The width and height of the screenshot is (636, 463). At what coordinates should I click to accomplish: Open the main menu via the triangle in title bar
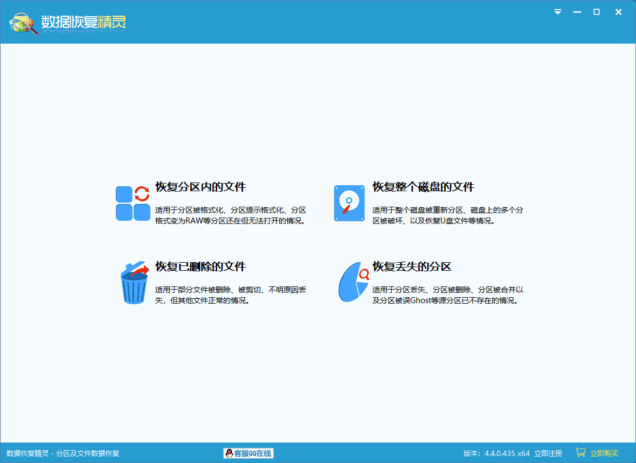tap(557, 12)
